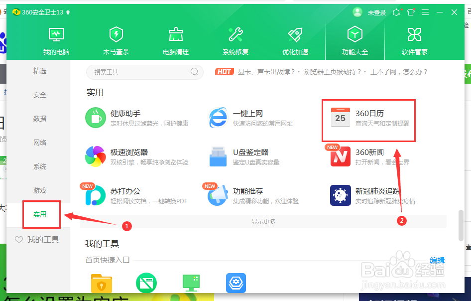
Task: Click the vertical scrollbar thumb
Action: tap(461, 226)
